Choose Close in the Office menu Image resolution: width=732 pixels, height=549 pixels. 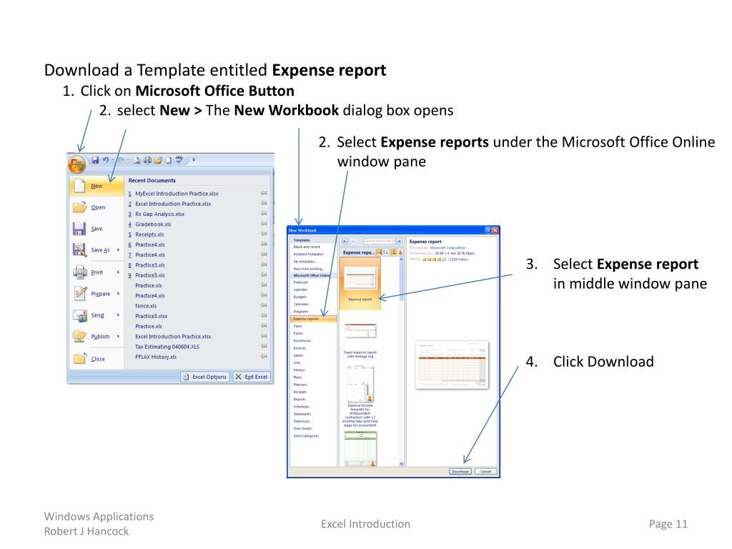(x=97, y=359)
